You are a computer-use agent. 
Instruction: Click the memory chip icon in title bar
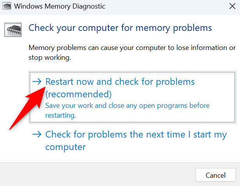point(6,7)
